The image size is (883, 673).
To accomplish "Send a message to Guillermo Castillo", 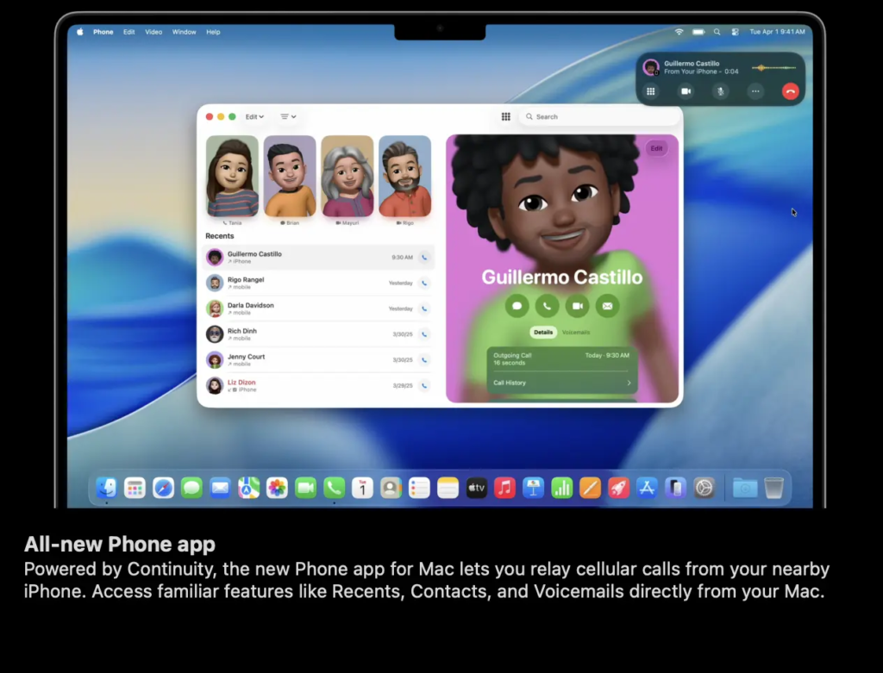I will pyautogui.click(x=517, y=305).
